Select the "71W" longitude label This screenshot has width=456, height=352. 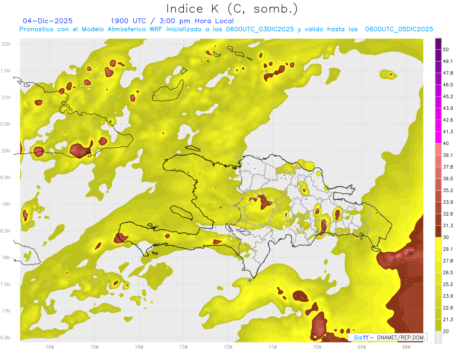(x=272, y=347)
